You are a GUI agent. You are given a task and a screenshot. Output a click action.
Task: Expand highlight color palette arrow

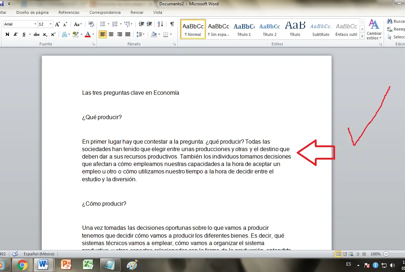point(81,34)
